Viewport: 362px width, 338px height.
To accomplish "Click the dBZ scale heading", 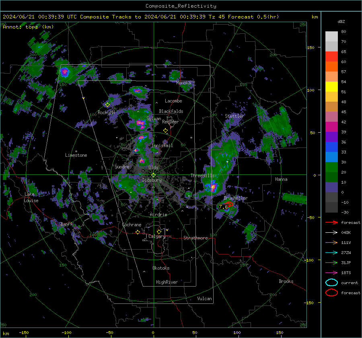I will coord(341,22).
